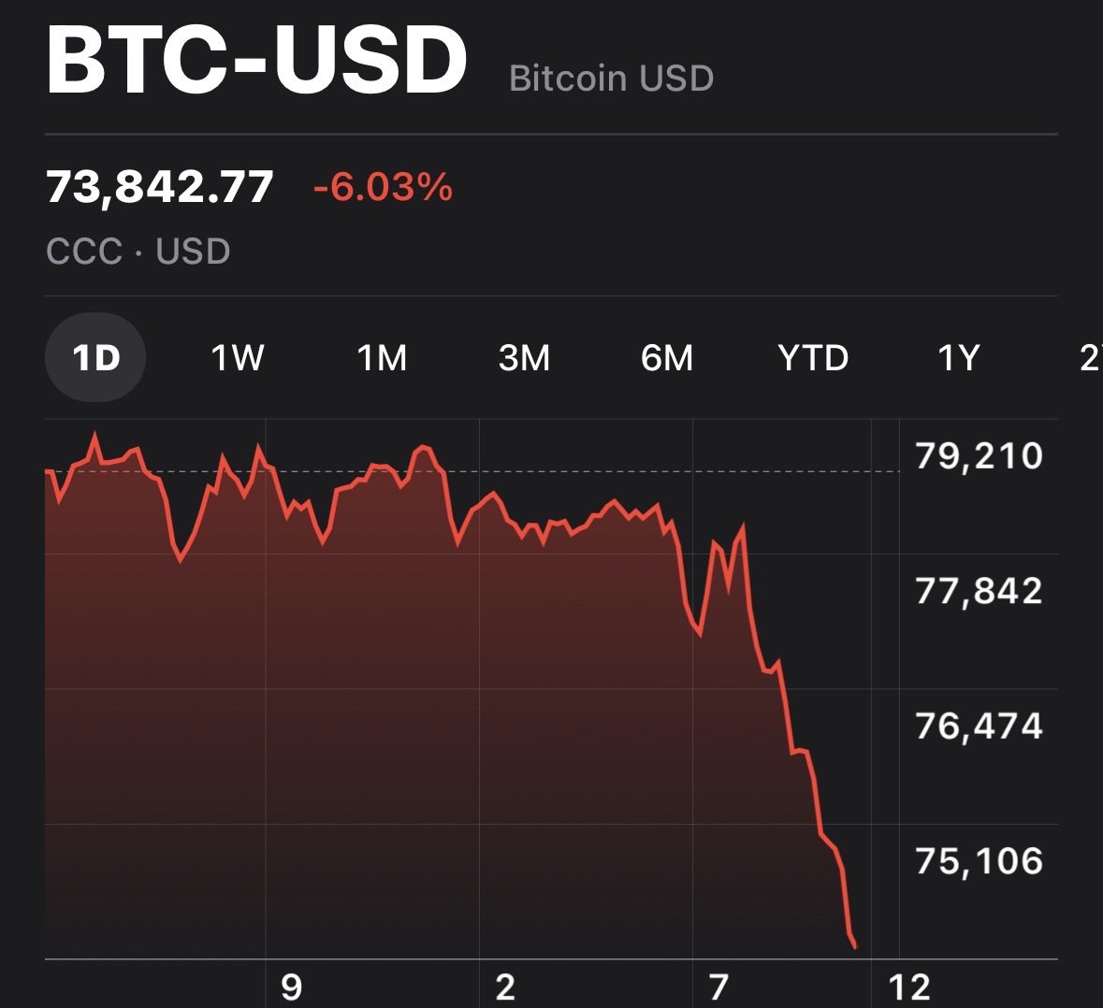This screenshot has width=1103, height=1008.
Task: Toggle the -6.03% change display
Action: tap(383, 188)
